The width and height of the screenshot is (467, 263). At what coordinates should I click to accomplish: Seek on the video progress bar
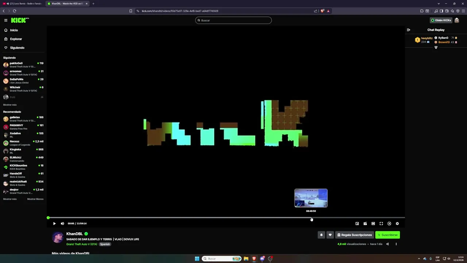pos(226,218)
